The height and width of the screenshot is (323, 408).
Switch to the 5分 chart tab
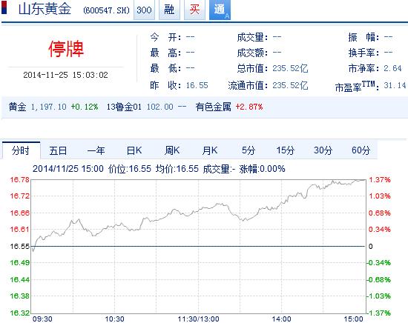(x=249, y=150)
